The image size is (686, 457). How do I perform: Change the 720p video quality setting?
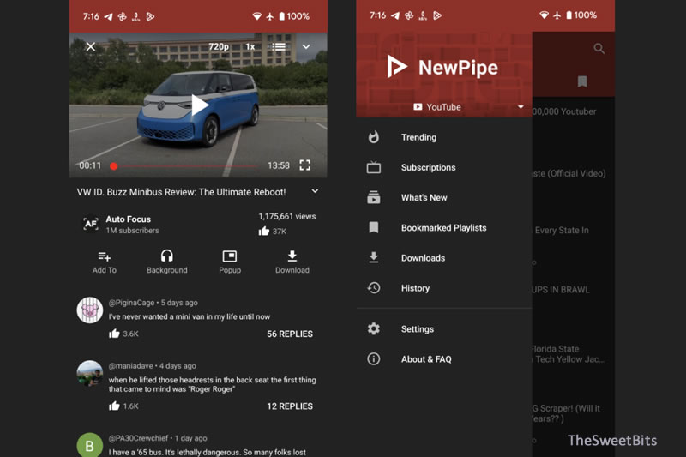(219, 46)
